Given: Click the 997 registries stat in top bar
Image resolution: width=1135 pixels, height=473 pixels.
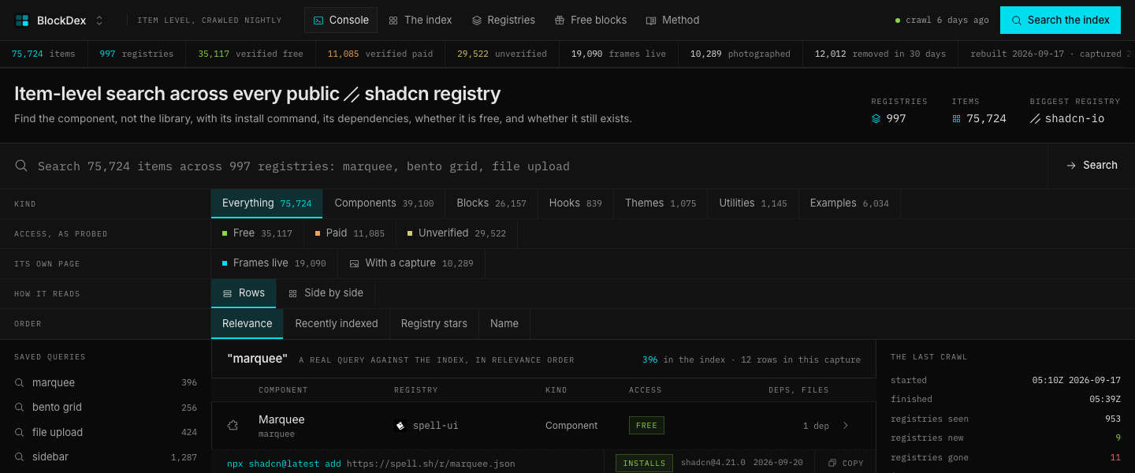Looking at the screenshot, I should (x=136, y=54).
